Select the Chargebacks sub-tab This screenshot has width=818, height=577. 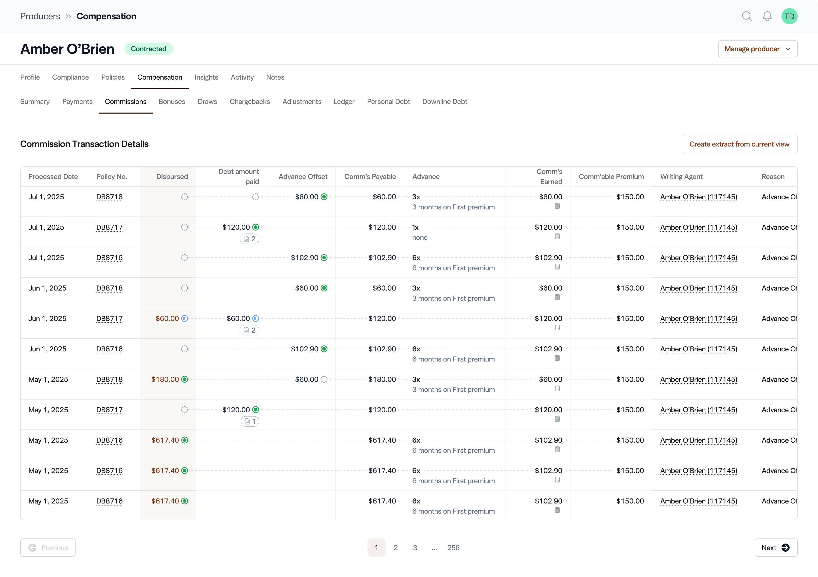pyautogui.click(x=250, y=102)
